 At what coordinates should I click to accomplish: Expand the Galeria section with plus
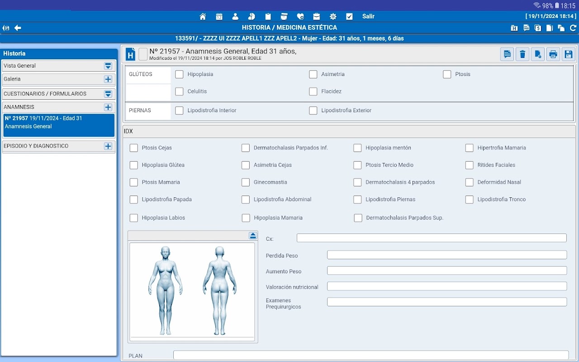108,79
